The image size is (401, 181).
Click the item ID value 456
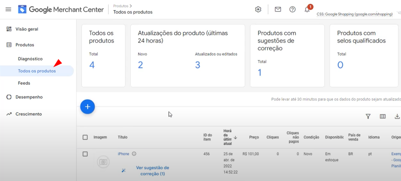(x=206, y=154)
